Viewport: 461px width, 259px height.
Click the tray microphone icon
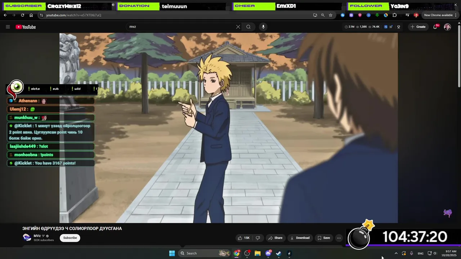(x=411, y=253)
